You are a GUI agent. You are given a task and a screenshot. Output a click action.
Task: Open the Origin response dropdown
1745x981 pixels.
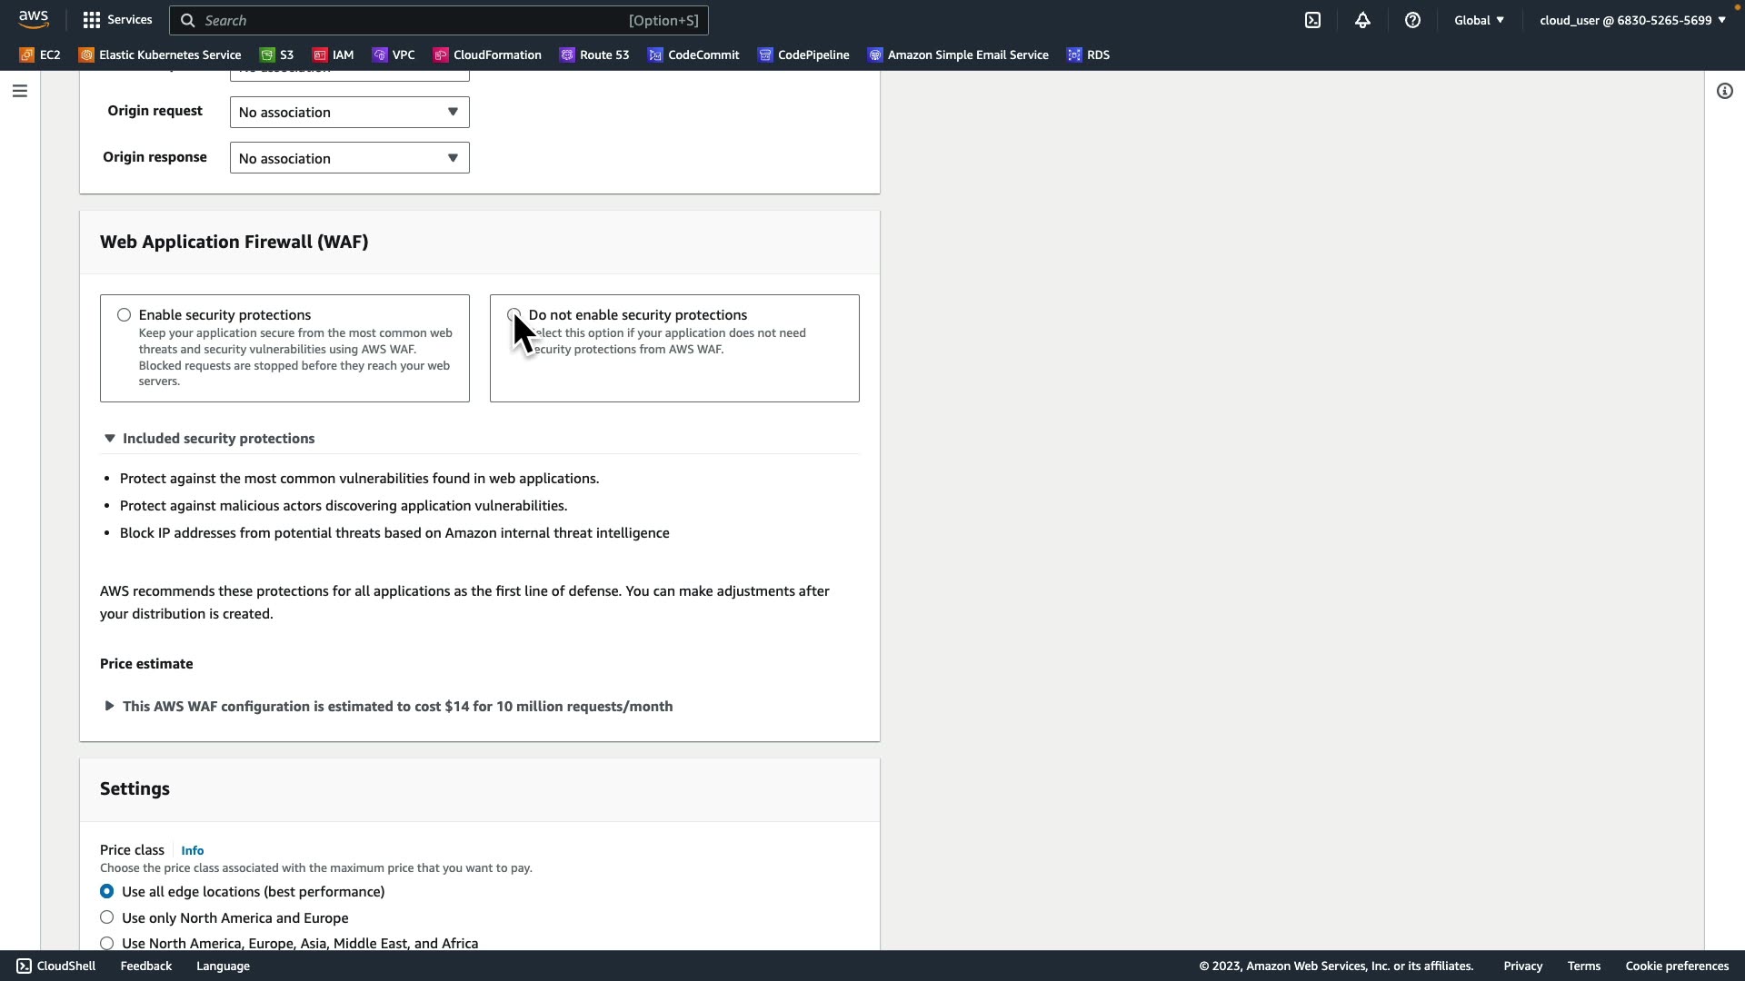[x=349, y=158]
